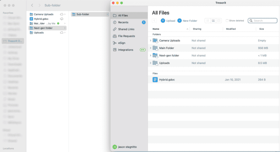This screenshot has height=152, width=280.
Task: Expand Sub-folder chevron in Finder
Action: tap(107, 14)
